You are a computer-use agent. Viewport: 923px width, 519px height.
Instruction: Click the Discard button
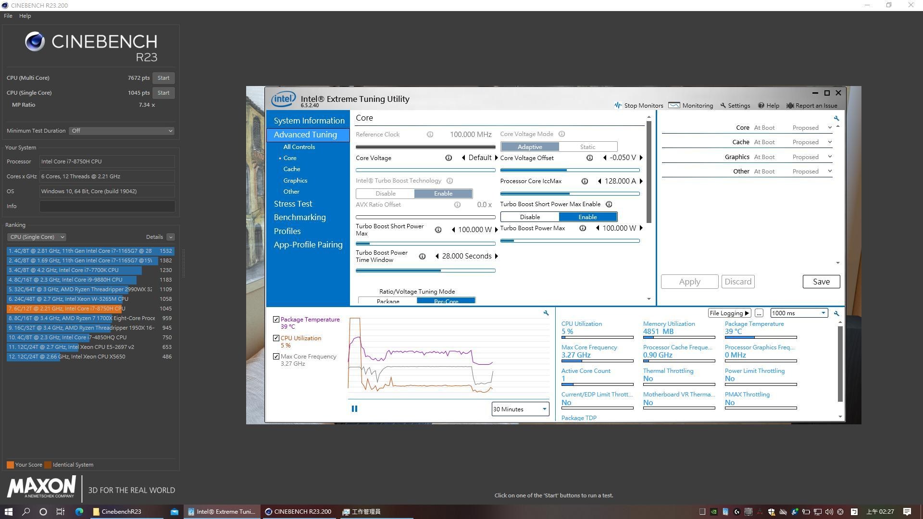(x=738, y=282)
